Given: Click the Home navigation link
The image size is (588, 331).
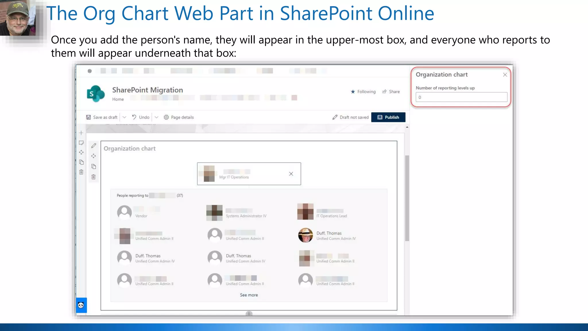Looking at the screenshot, I should 118,99.
